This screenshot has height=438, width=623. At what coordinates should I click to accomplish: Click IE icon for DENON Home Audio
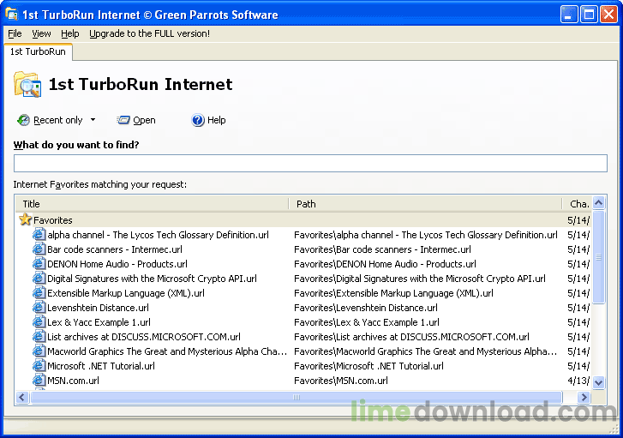(x=39, y=264)
